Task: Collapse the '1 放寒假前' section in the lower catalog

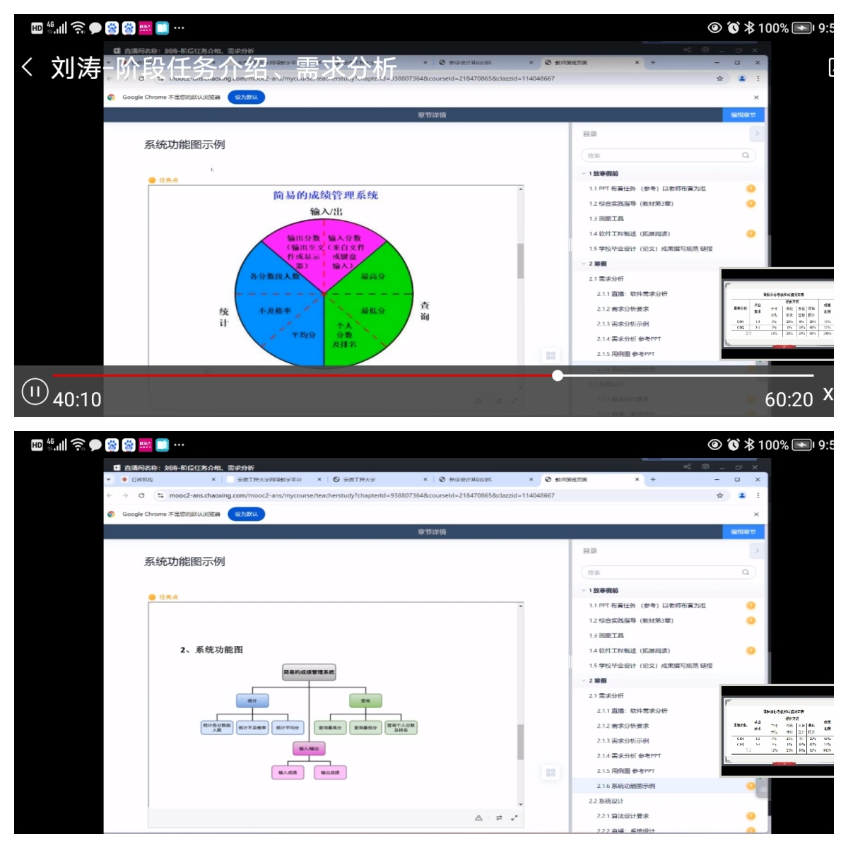Action: tap(584, 591)
